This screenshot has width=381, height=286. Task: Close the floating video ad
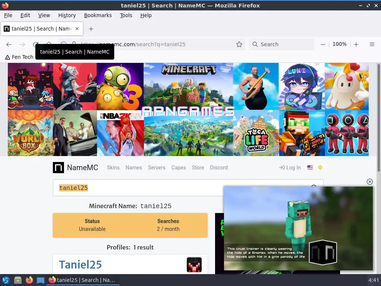(369, 182)
